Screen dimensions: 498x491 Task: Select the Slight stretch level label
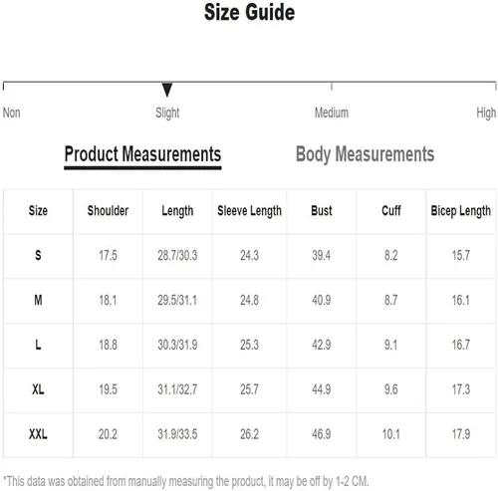coord(167,113)
